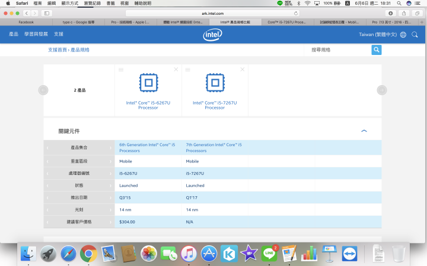Click the 支援首頁 breadcrumb link
427x266 pixels.
58,50
